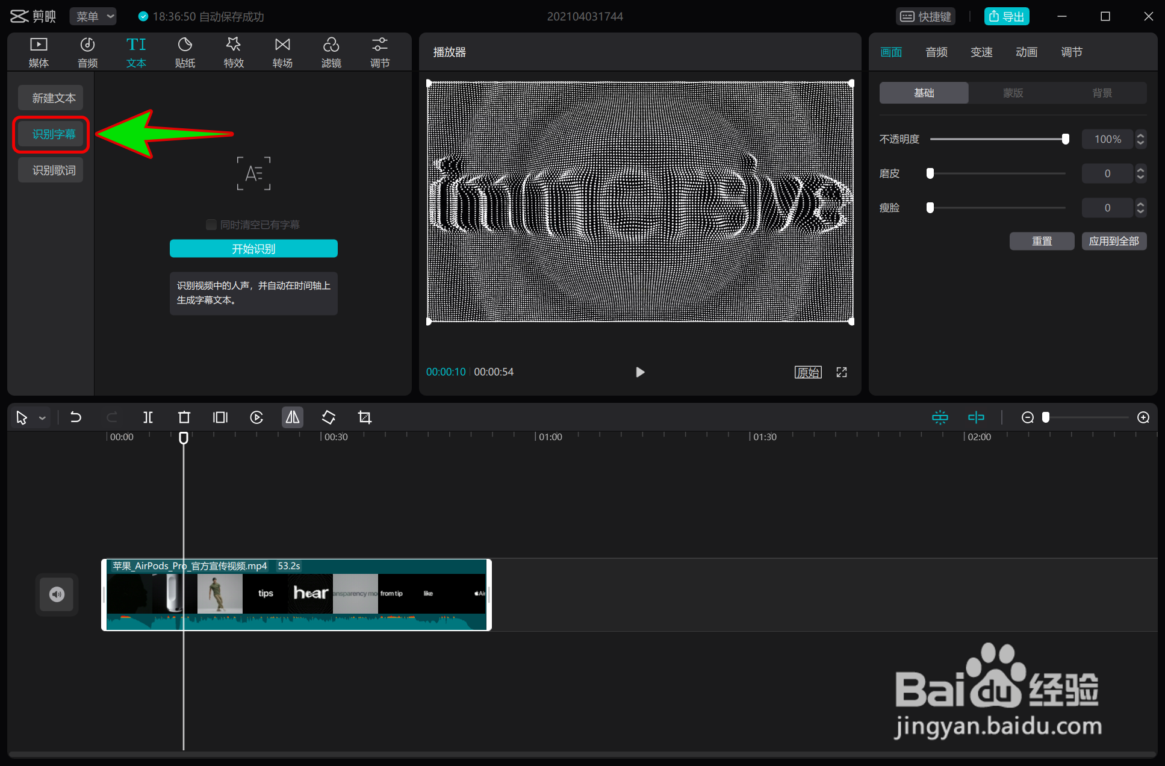Click the timeline zoom slider handle
Screen dimensions: 1165x766
(1046, 417)
